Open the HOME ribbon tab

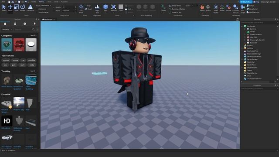coord(34,2)
